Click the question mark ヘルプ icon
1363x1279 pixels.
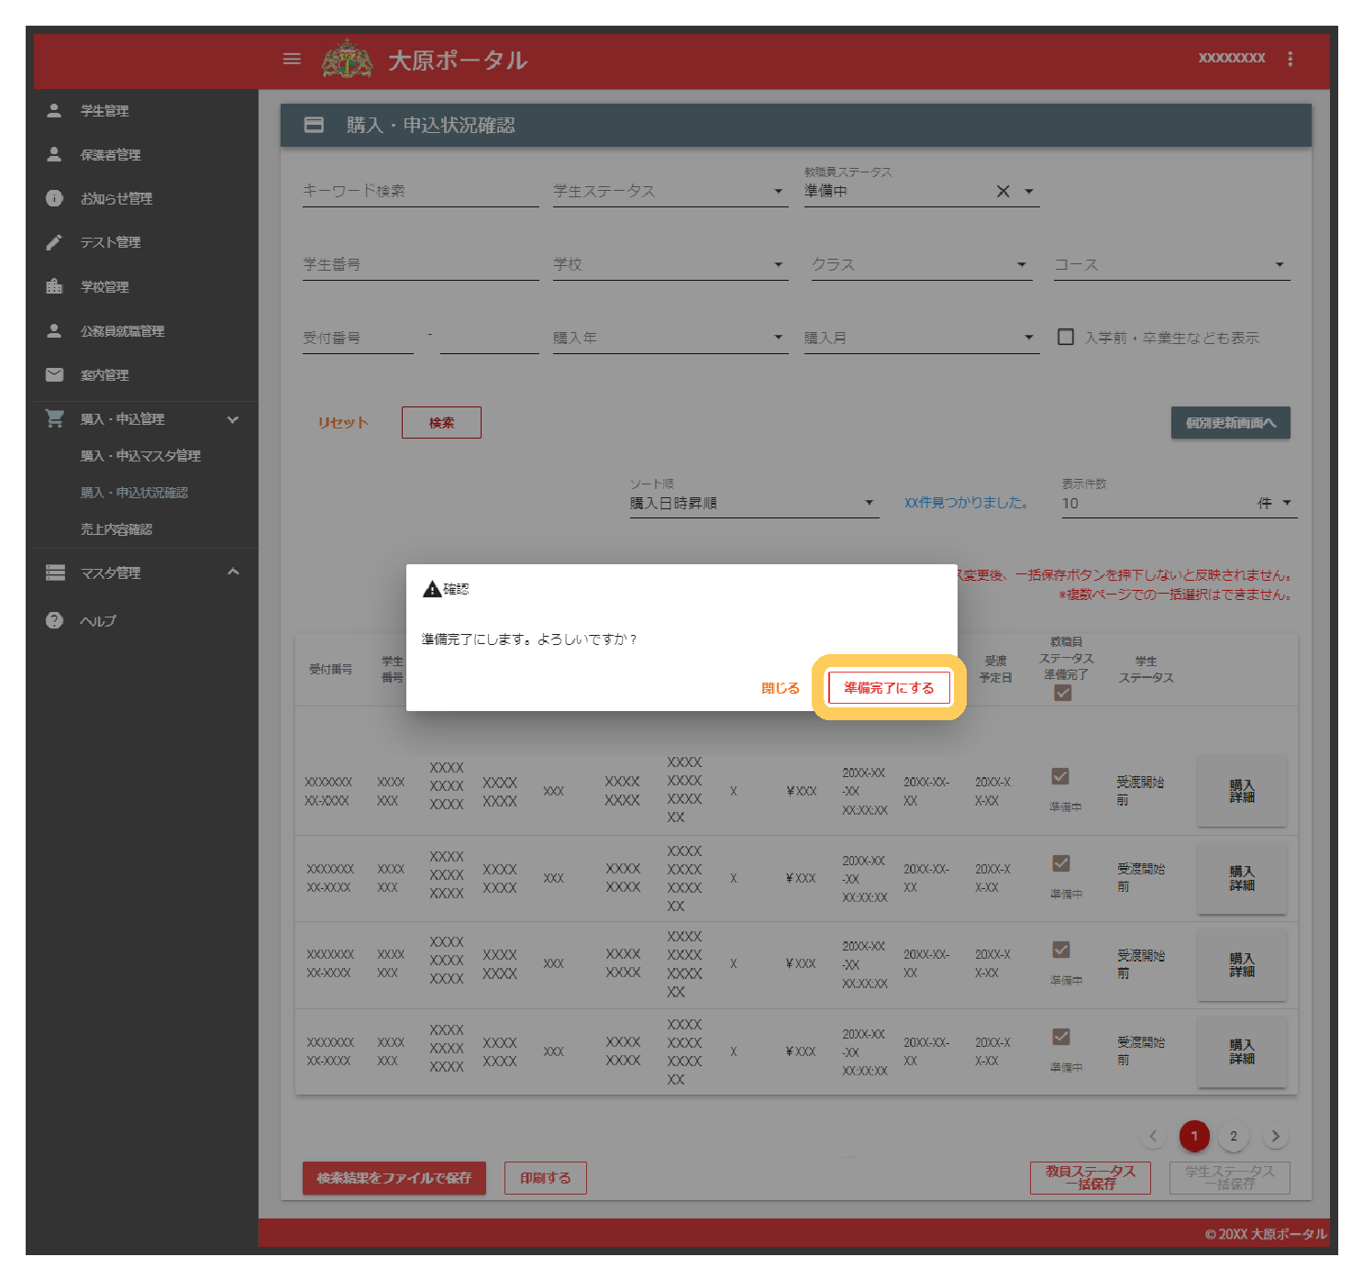55,620
